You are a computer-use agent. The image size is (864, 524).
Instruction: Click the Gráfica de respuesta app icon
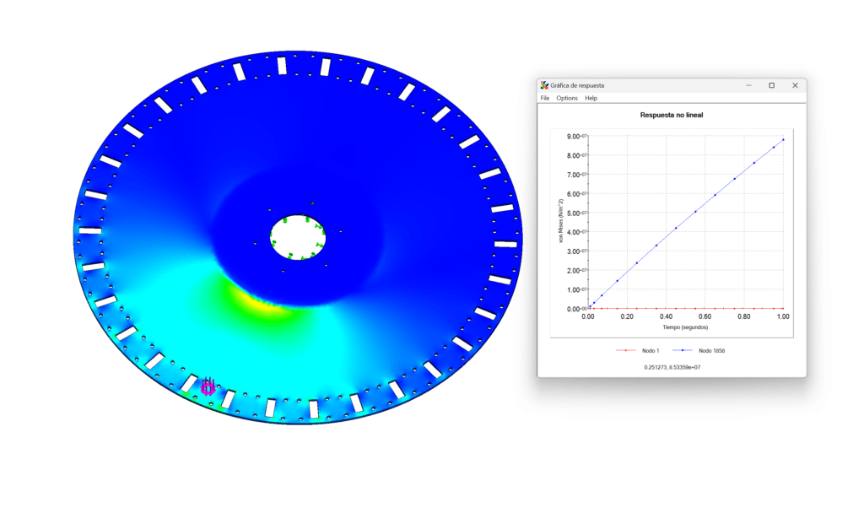click(x=544, y=85)
